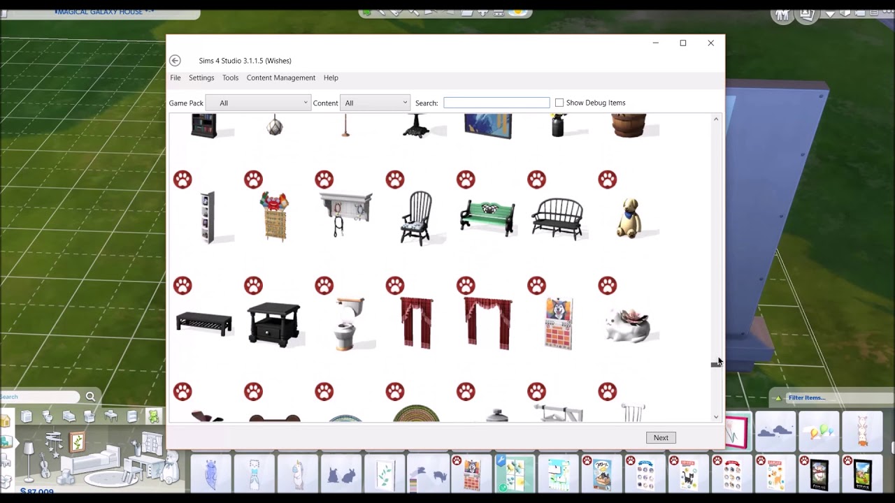
Task: Choose the white toilet item
Action: coord(348,323)
